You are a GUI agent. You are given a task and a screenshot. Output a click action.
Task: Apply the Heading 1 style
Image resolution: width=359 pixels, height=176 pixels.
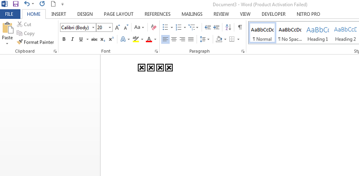(318, 33)
